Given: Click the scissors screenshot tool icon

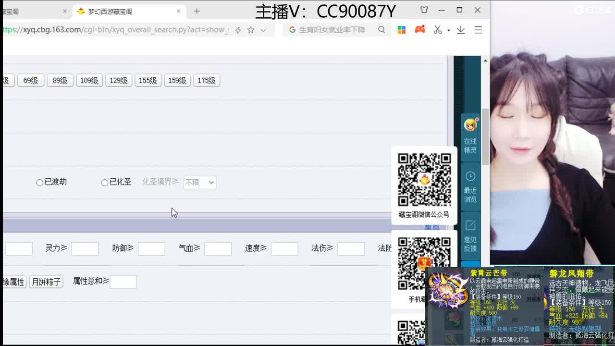Looking at the screenshot, I should (x=437, y=30).
